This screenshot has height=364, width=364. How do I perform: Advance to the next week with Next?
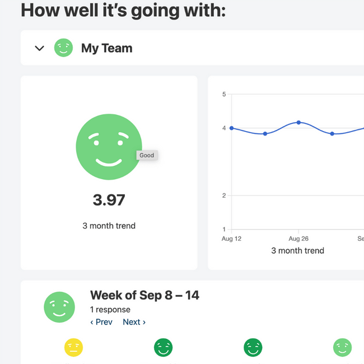pyautogui.click(x=134, y=322)
